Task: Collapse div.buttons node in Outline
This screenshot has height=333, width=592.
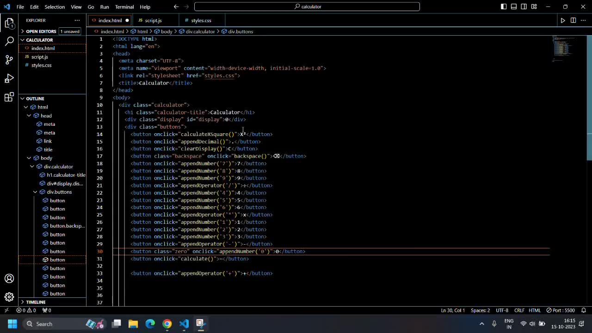Action: click(36, 192)
